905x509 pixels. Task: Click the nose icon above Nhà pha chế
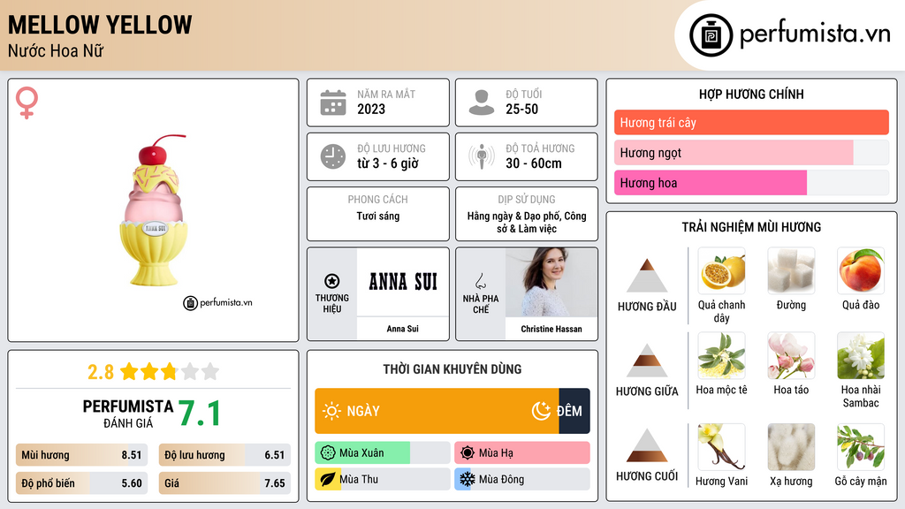(x=480, y=281)
